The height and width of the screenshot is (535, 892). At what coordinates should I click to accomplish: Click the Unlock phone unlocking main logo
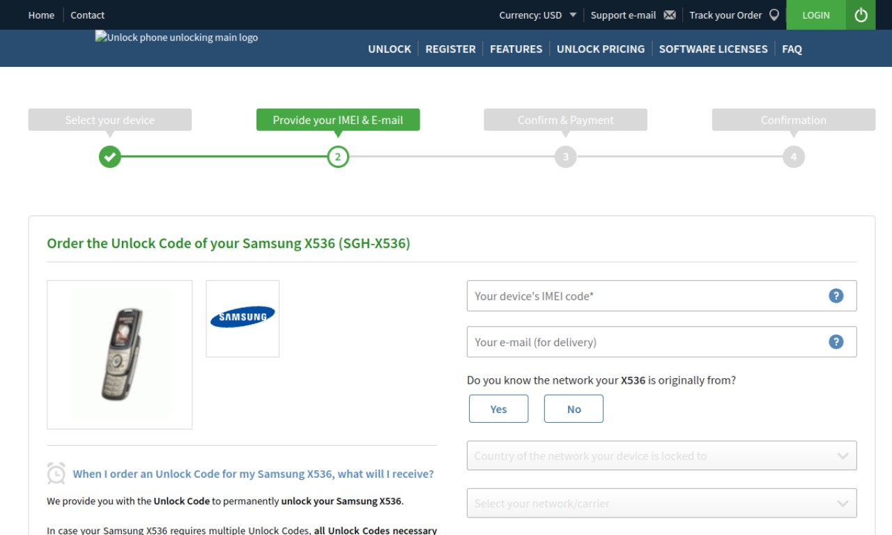[x=176, y=38]
